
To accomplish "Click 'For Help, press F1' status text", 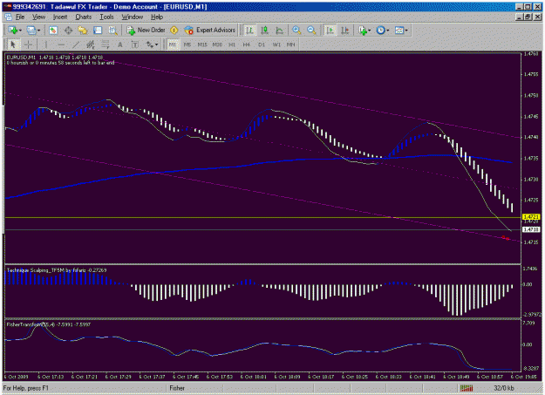I will coord(25,388).
